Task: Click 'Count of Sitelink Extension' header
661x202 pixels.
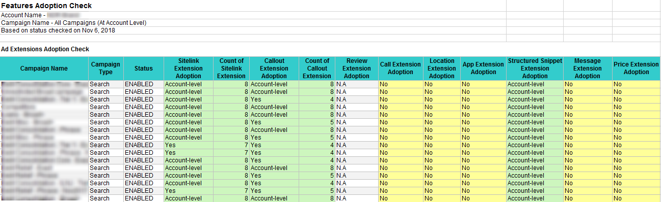Action: (x=231, y=69)
